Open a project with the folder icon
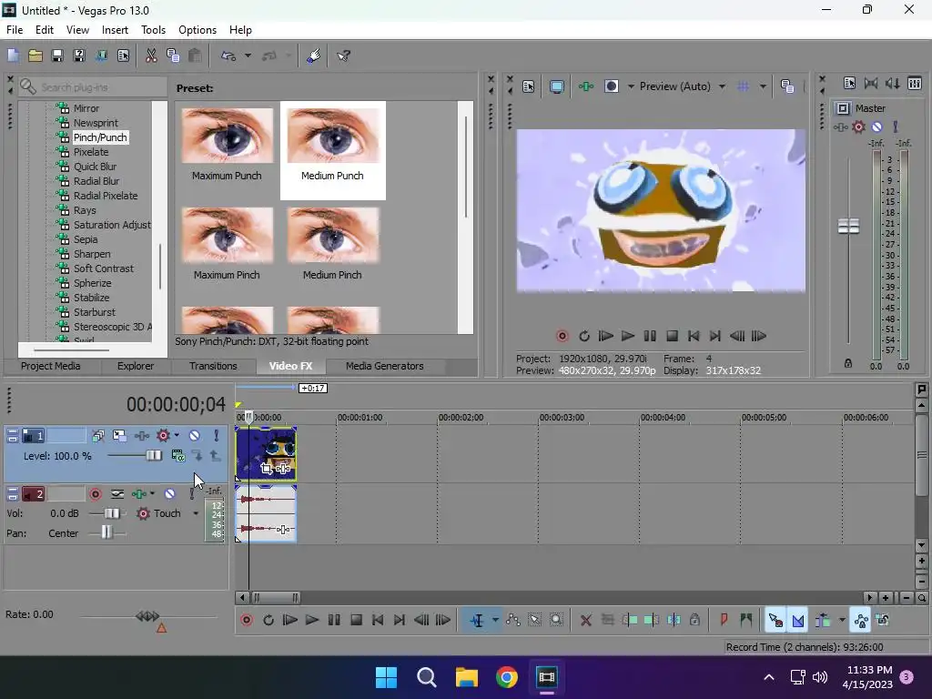The image size is (932, 699). pos(35,56)
